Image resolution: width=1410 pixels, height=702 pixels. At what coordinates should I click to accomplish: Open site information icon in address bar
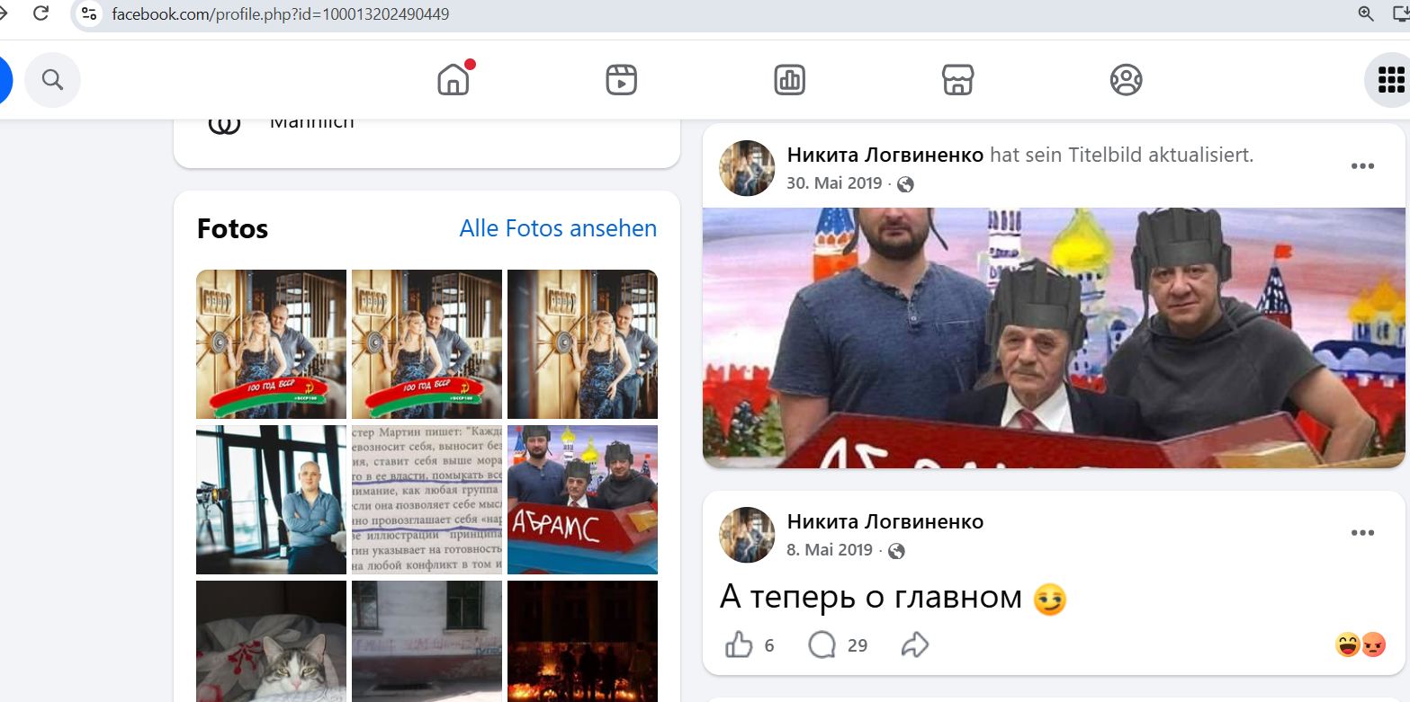pos(88,13)
